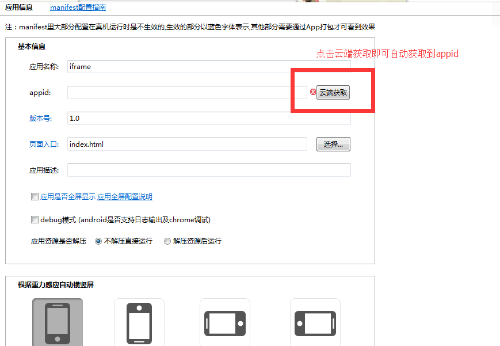Screen dimensions: 500x346
Task: Click the empty 应用描述 input field
Action: click(x=209, y=170)
